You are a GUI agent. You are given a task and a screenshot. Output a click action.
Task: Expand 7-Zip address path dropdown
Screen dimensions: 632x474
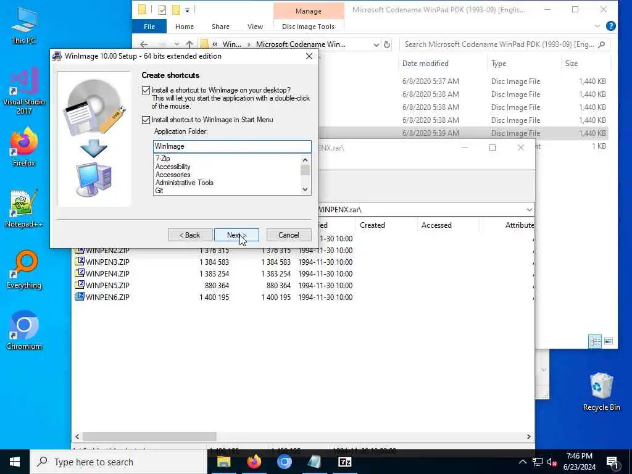[x=529, y=210]
